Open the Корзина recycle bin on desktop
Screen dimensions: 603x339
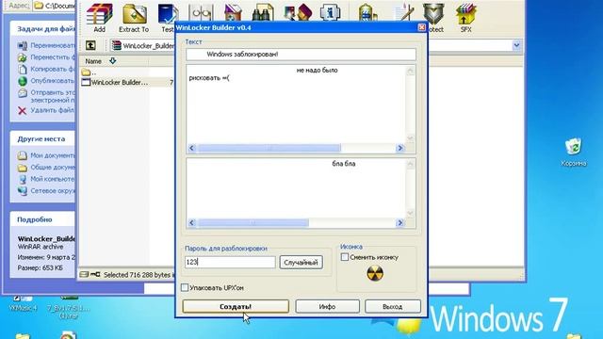click(574, 153)
